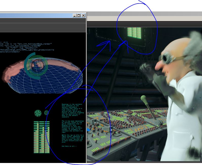The image size is (202, 165).
Task: Click the blue title bar of left window
Action: (35, 16)
